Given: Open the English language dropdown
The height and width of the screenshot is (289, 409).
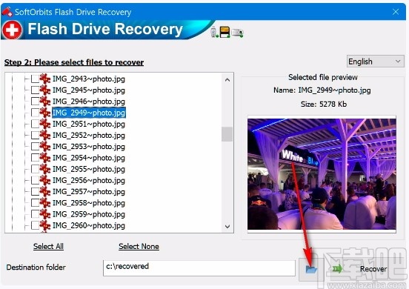Looking at the screenshot, I should [376, 62].
